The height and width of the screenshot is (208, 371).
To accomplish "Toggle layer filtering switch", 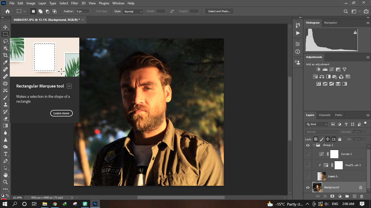I will pos(365,123).
